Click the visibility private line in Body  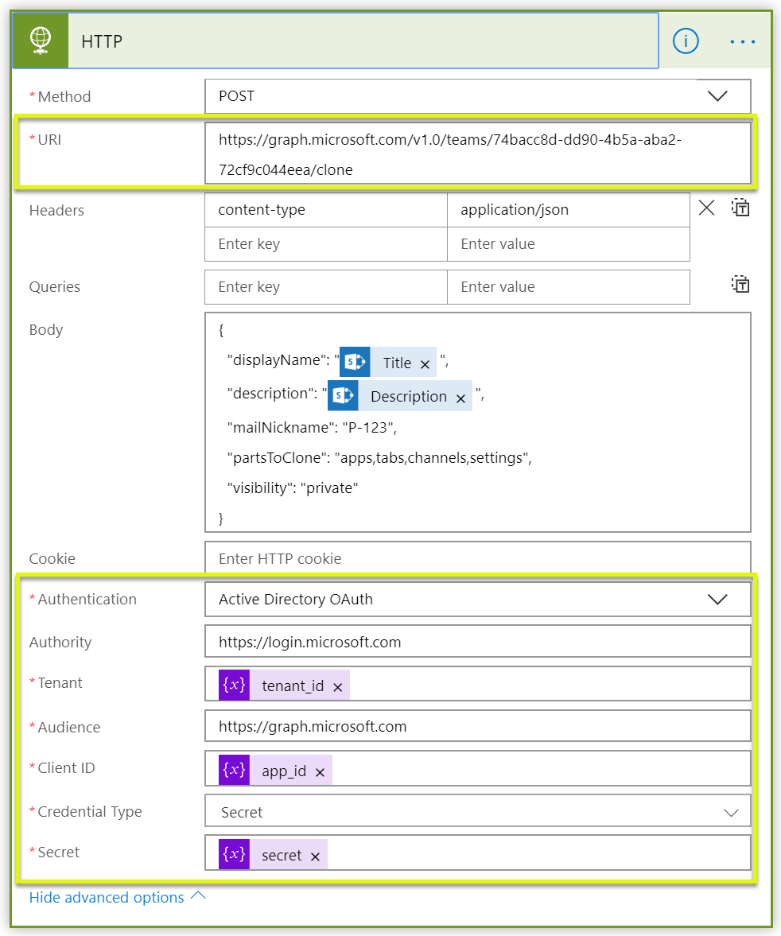click(x=293, y=488)
